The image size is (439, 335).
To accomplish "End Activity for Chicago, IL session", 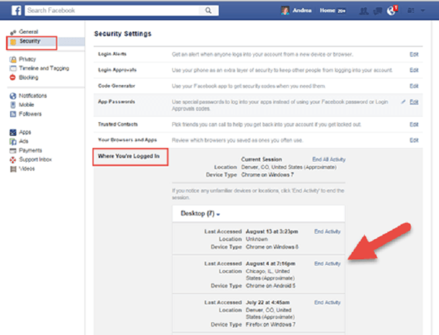I will pos(328,263).
